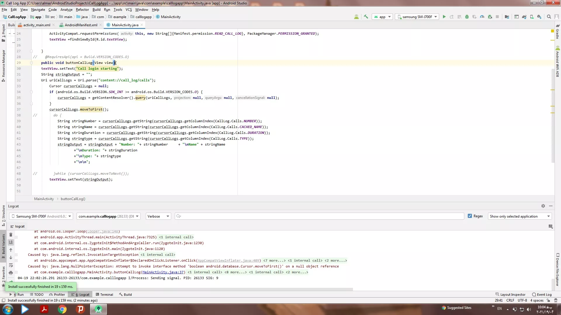Image resolution: width=561 pixels, height=315 pixels.
Task: Click the logcat layout icon at right
Action: [550, 226]
